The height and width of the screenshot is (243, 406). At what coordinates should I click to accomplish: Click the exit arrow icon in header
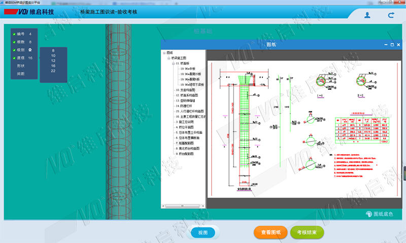point(391,15)
